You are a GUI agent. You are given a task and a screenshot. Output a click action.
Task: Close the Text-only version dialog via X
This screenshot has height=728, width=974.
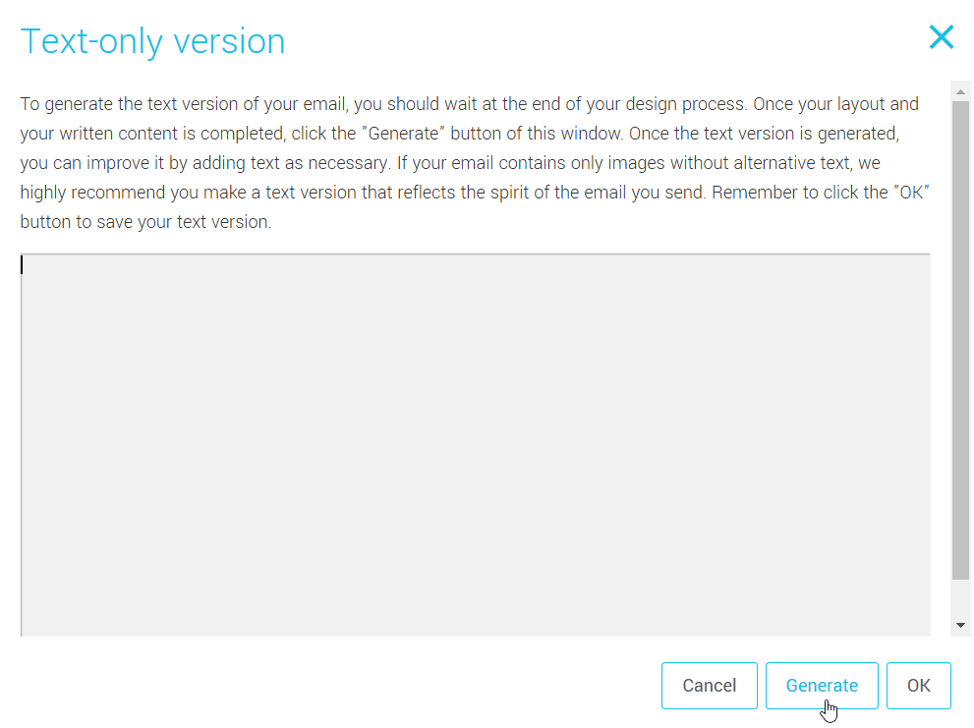coord(941,37)
